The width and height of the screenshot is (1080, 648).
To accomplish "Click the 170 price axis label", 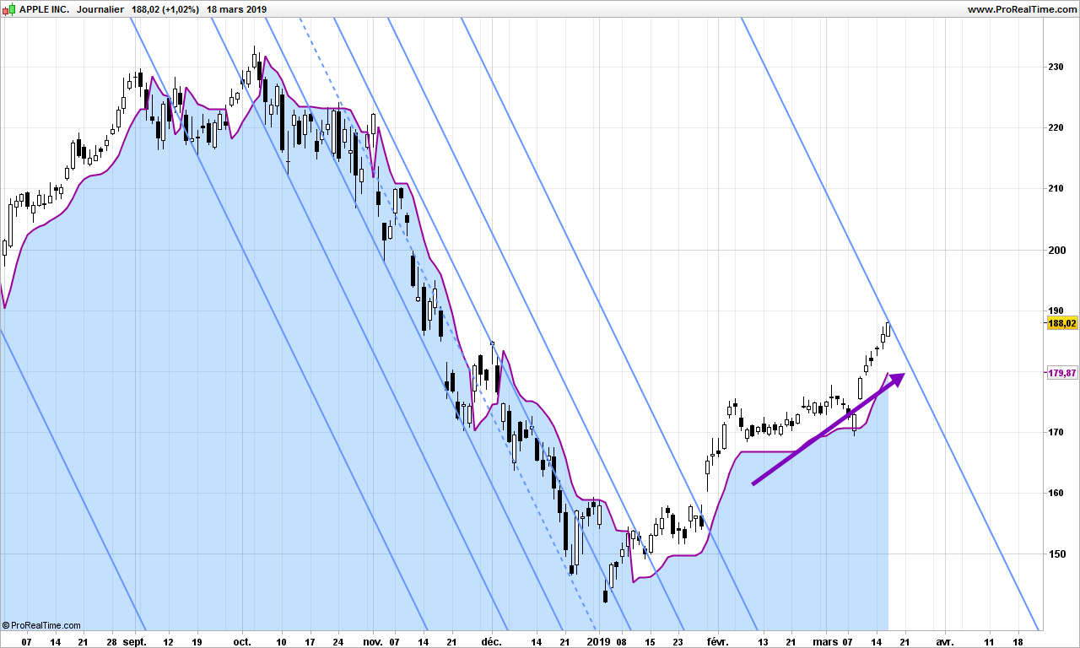I will click(1056, 432).
